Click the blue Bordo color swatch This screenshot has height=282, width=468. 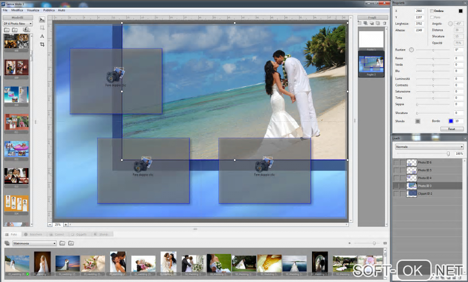click(x=451, y=121)
